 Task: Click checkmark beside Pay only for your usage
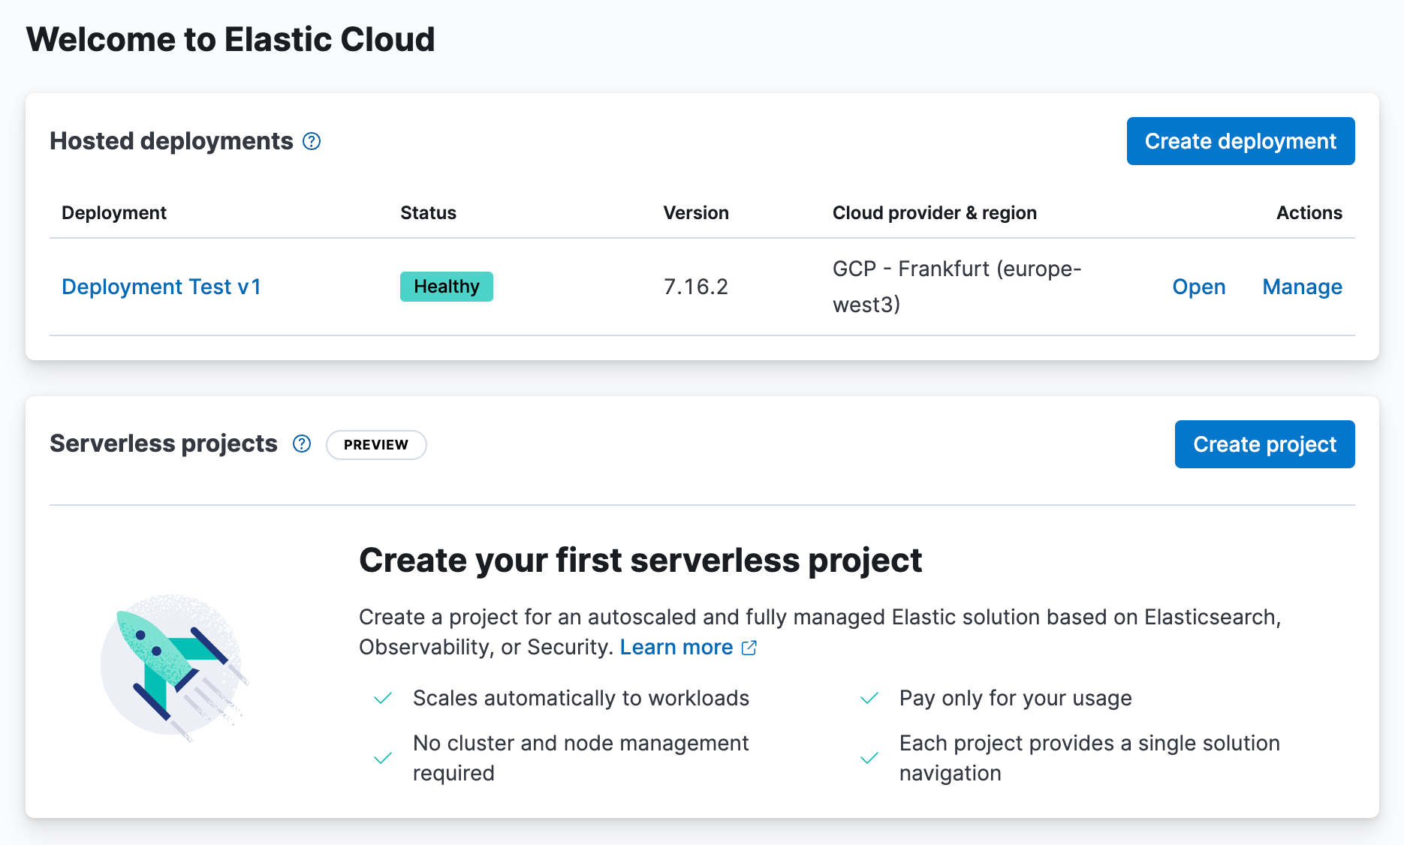[869, 699]
